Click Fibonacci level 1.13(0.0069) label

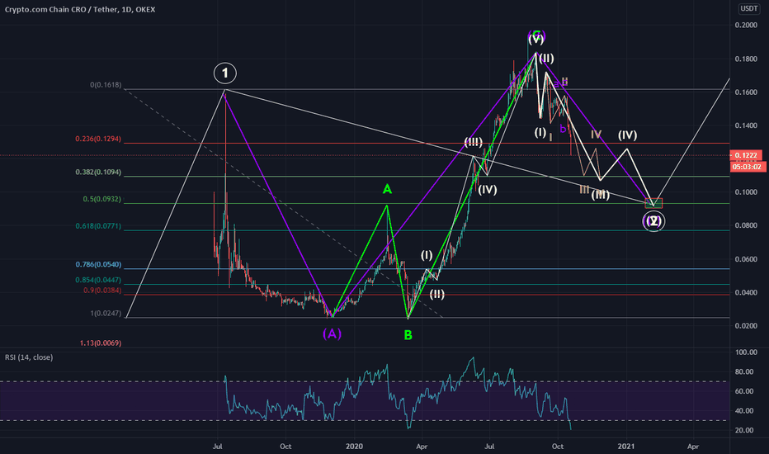click(101, 343)
